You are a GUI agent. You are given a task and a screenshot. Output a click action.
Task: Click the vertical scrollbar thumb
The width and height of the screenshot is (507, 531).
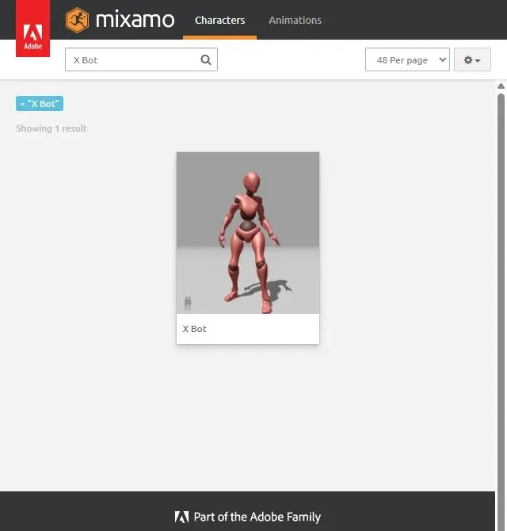coord(501,311)
